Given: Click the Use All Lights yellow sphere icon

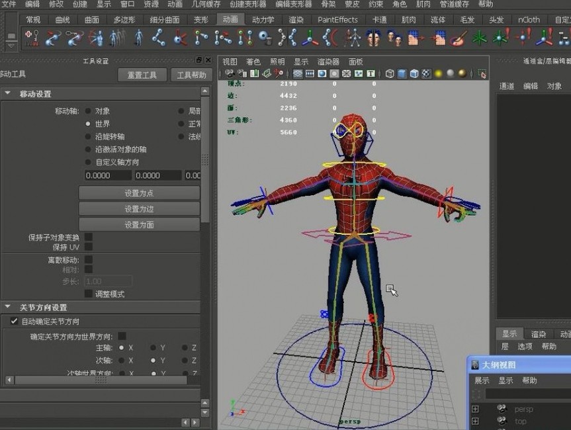Looking at the screenshot, I should (439, 74).
